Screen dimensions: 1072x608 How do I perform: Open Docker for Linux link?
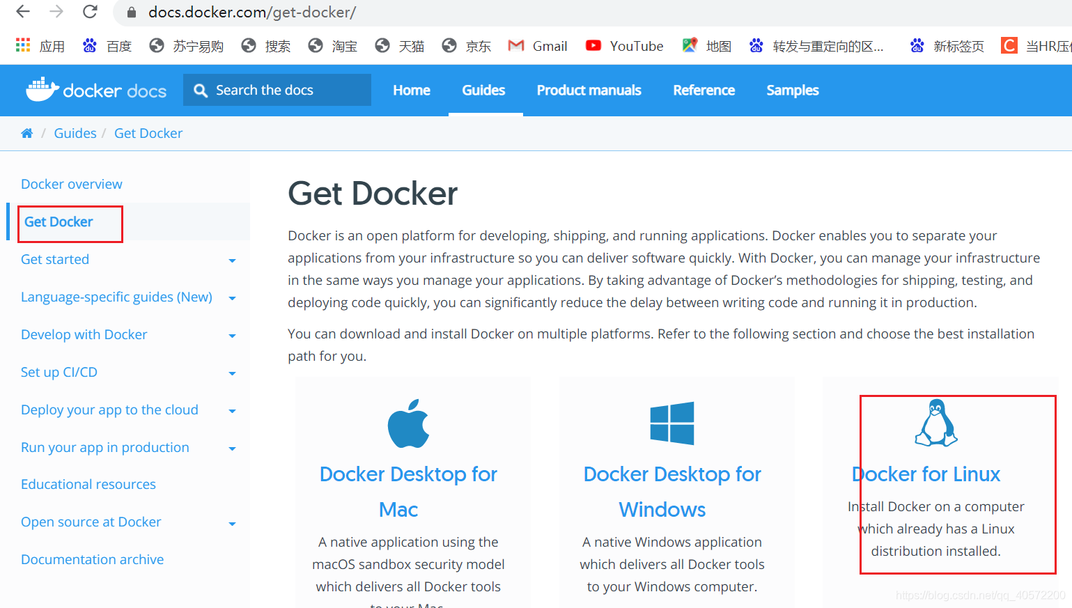coord(926,474)
